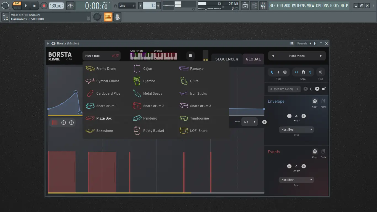The height and width of the screenshot is (212, 377).
Task: Open the FL Studio mixer
Action: point(263,6)
